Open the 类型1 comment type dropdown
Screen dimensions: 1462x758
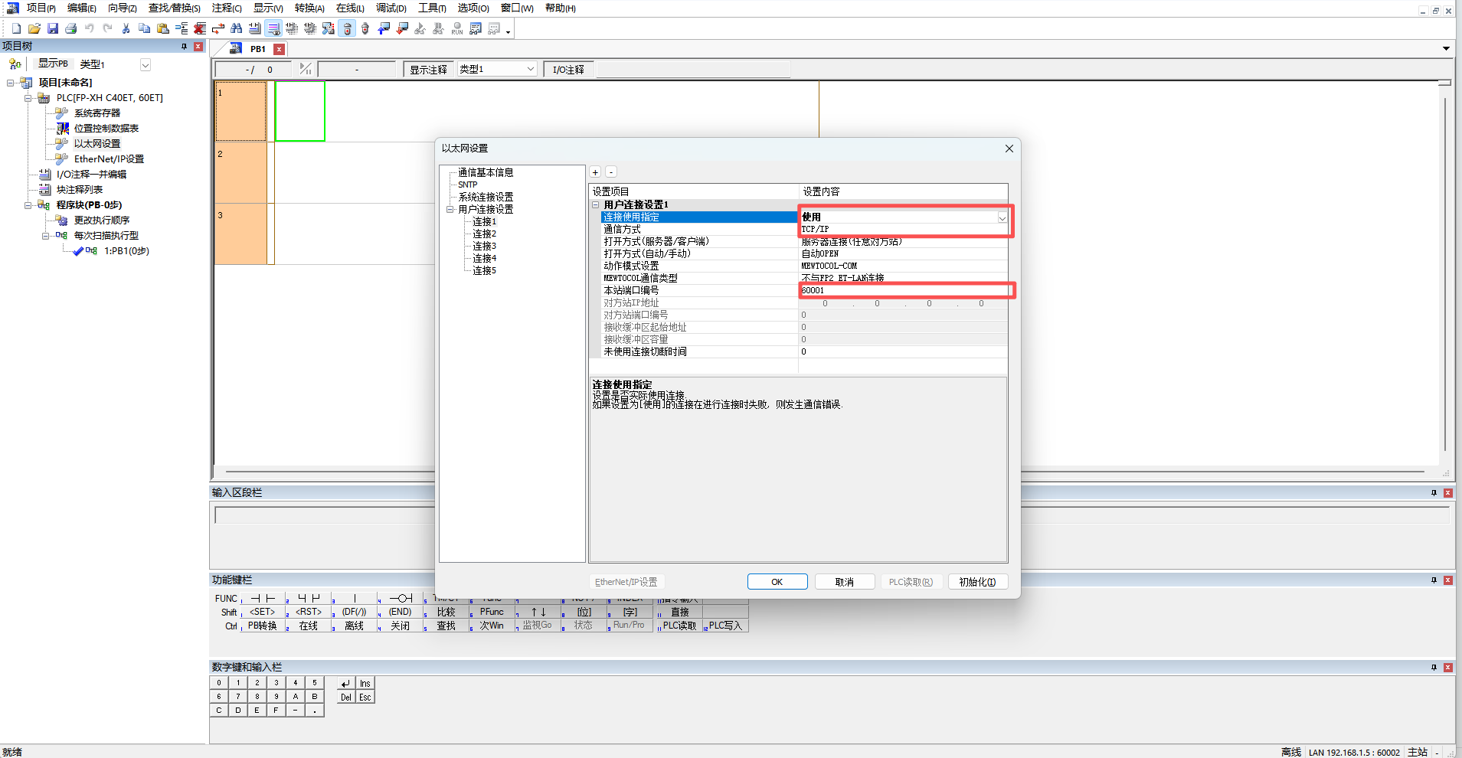point(530,69)
